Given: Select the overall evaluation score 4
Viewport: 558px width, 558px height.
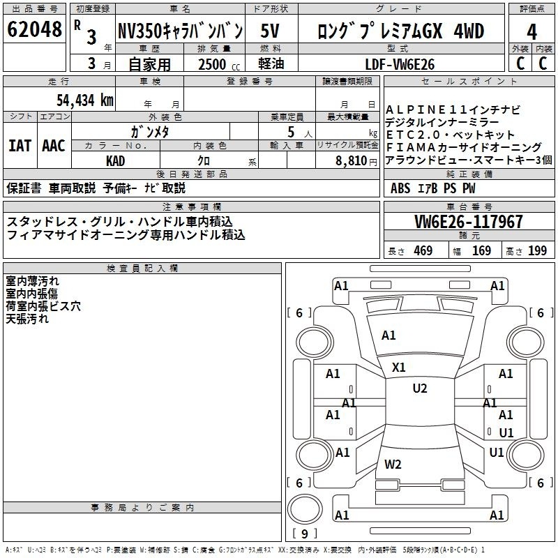Looking at the screenshot, I should [531, 31].
